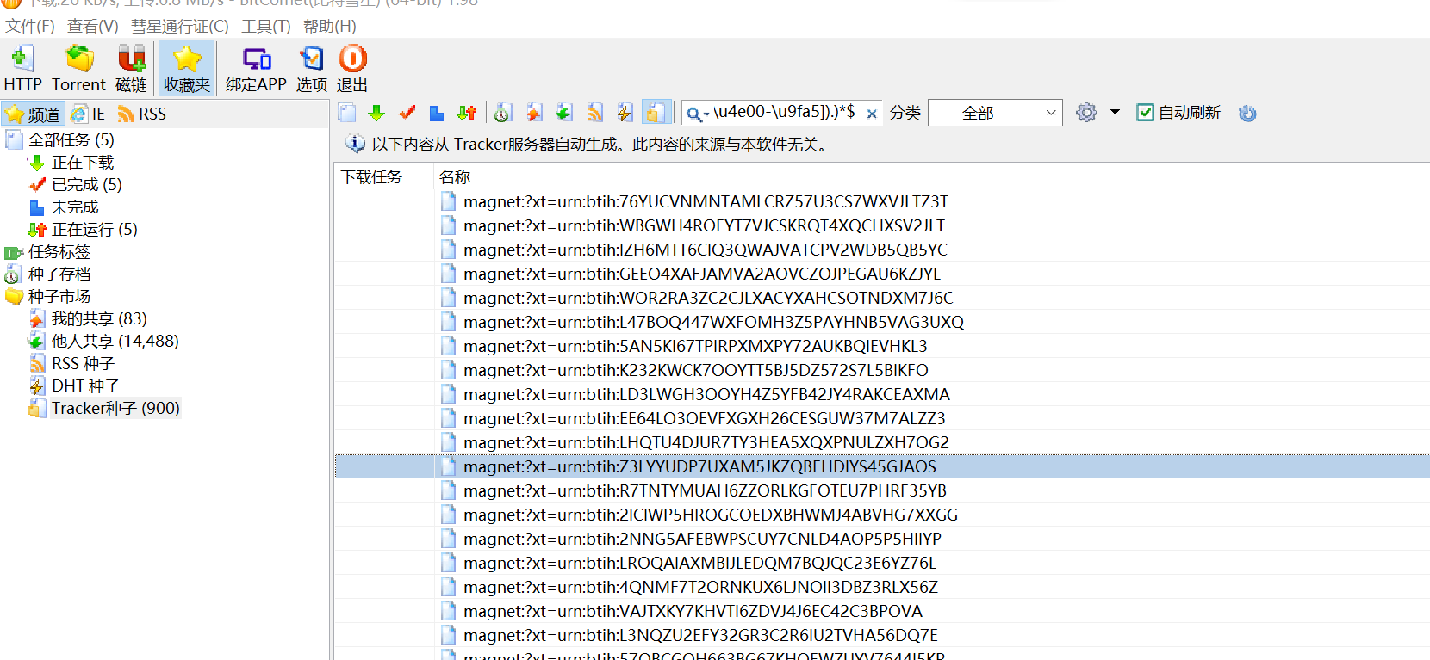Select magnet row 5AN5KI67TPIRPXMXPY72AUKBQIEVHKL3

(x=882, y=346)
